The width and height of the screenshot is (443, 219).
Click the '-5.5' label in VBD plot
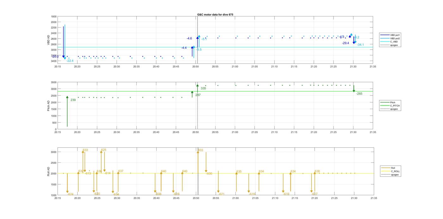point(199,50)
